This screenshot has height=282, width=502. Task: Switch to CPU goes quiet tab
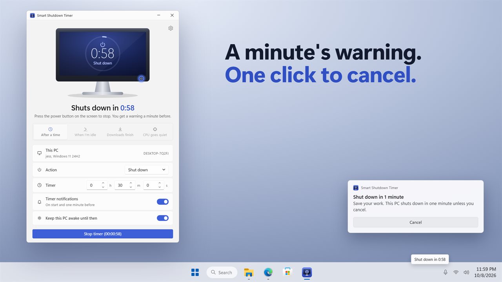pyautogui.click(x=155, y=132)
